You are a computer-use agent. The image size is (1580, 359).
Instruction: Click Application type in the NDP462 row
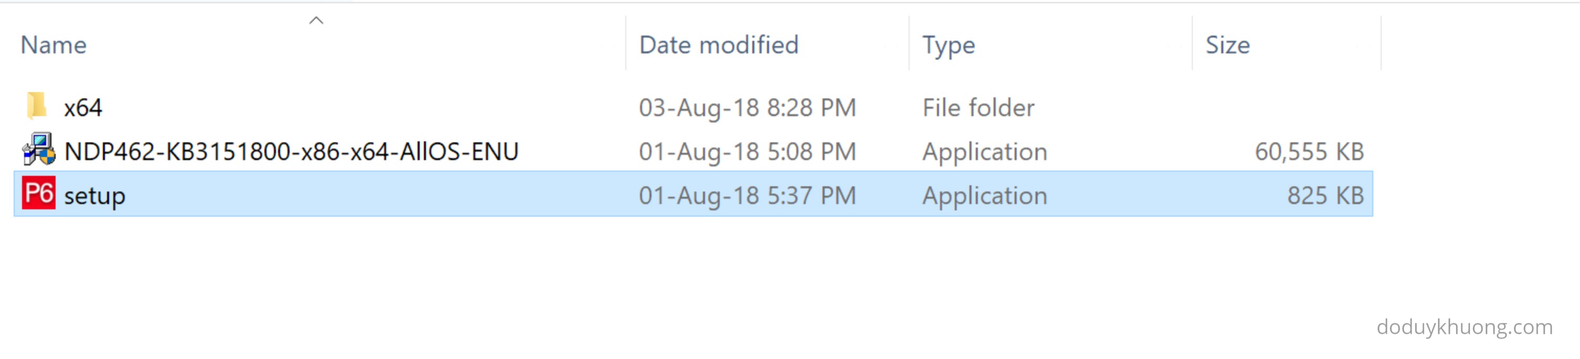tap(985, 152)
